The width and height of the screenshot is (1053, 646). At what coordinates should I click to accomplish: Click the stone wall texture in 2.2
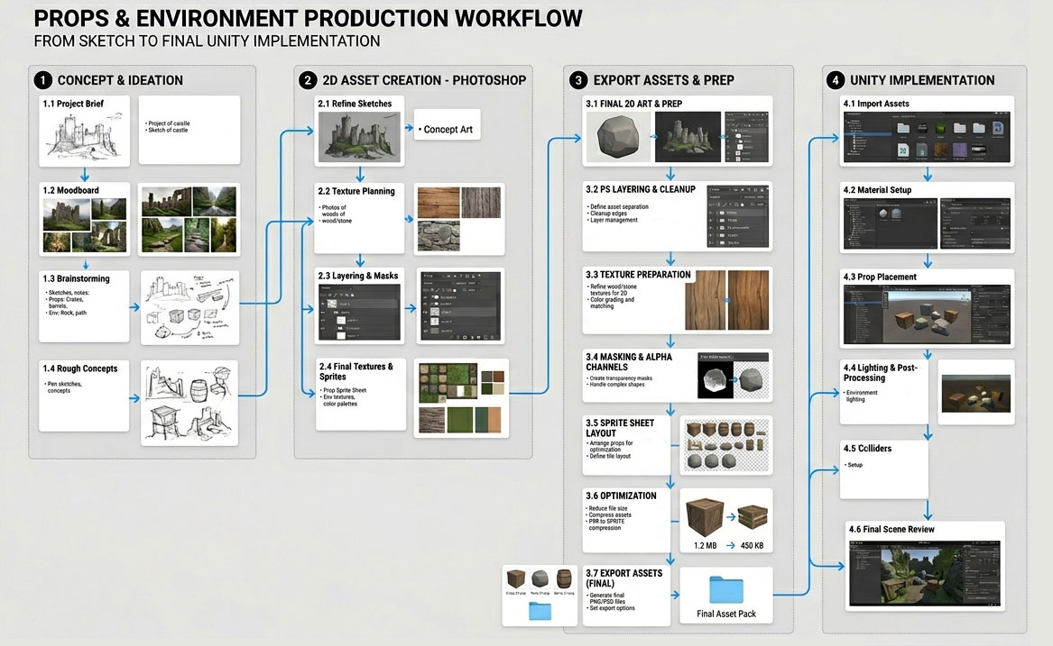(439, 235)
